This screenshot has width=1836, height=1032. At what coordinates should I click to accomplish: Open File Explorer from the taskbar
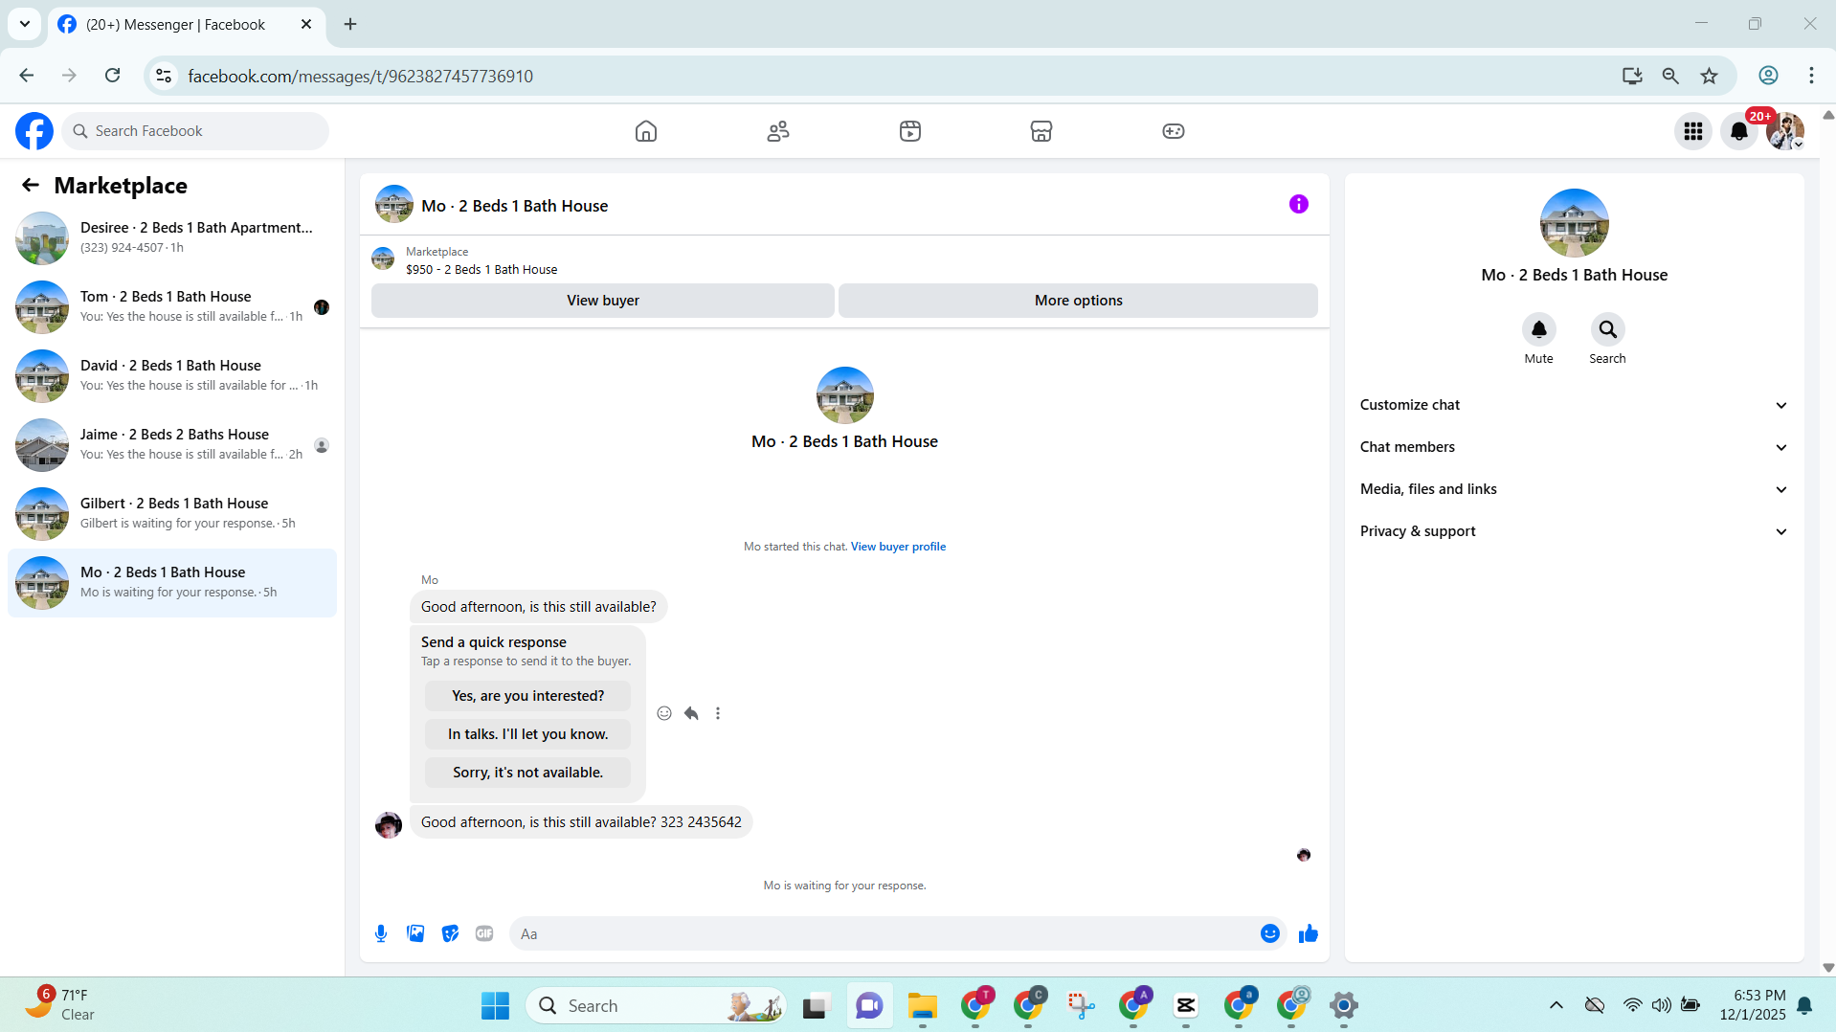click(x=923, y=1006)
